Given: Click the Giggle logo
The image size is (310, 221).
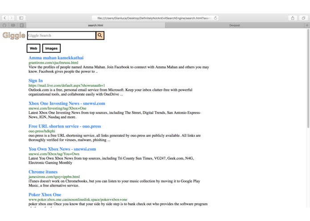Looking at the screenshot, I should tap(14, 35).
